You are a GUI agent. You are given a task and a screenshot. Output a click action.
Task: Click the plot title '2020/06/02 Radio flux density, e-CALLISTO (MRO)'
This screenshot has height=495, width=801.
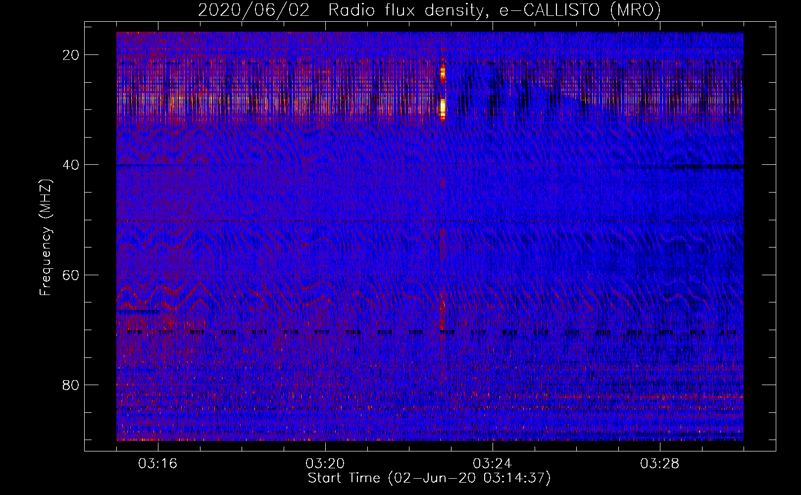[429, 10]
